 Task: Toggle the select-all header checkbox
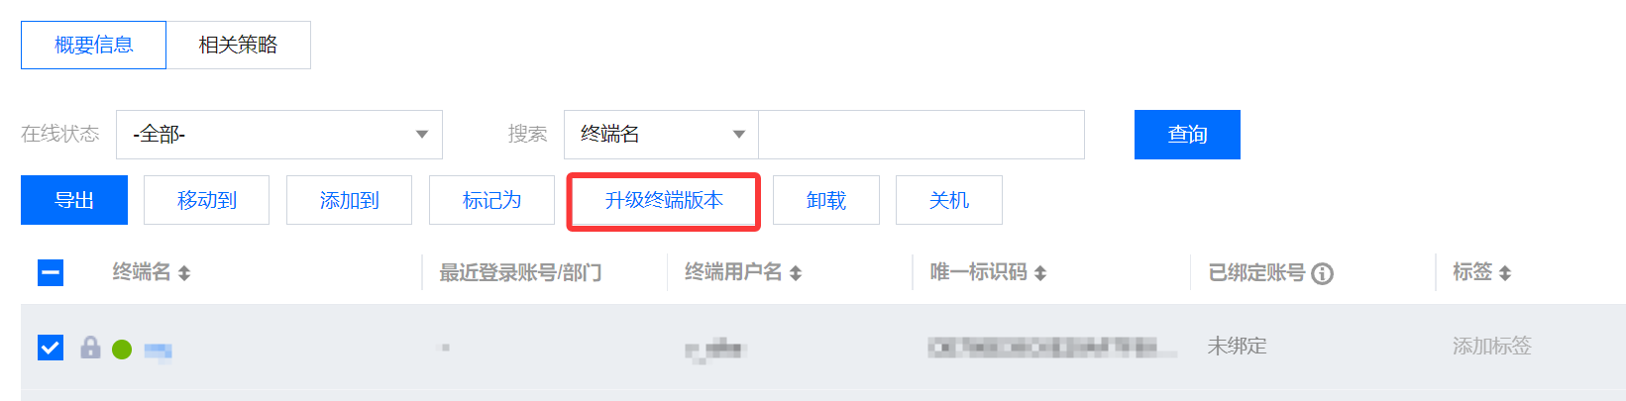51,272
